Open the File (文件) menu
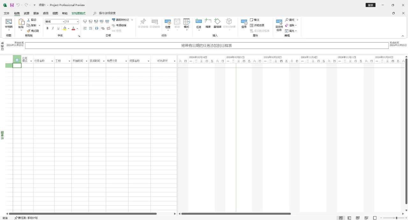 [7, 13]
